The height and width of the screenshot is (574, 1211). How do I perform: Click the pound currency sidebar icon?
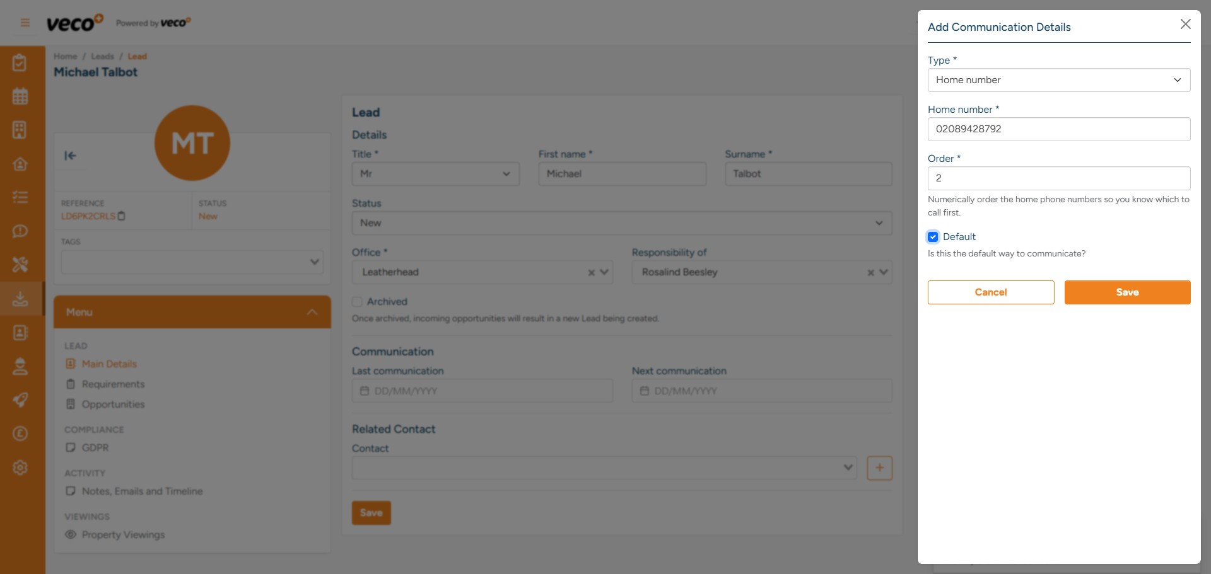pos(20,433)
